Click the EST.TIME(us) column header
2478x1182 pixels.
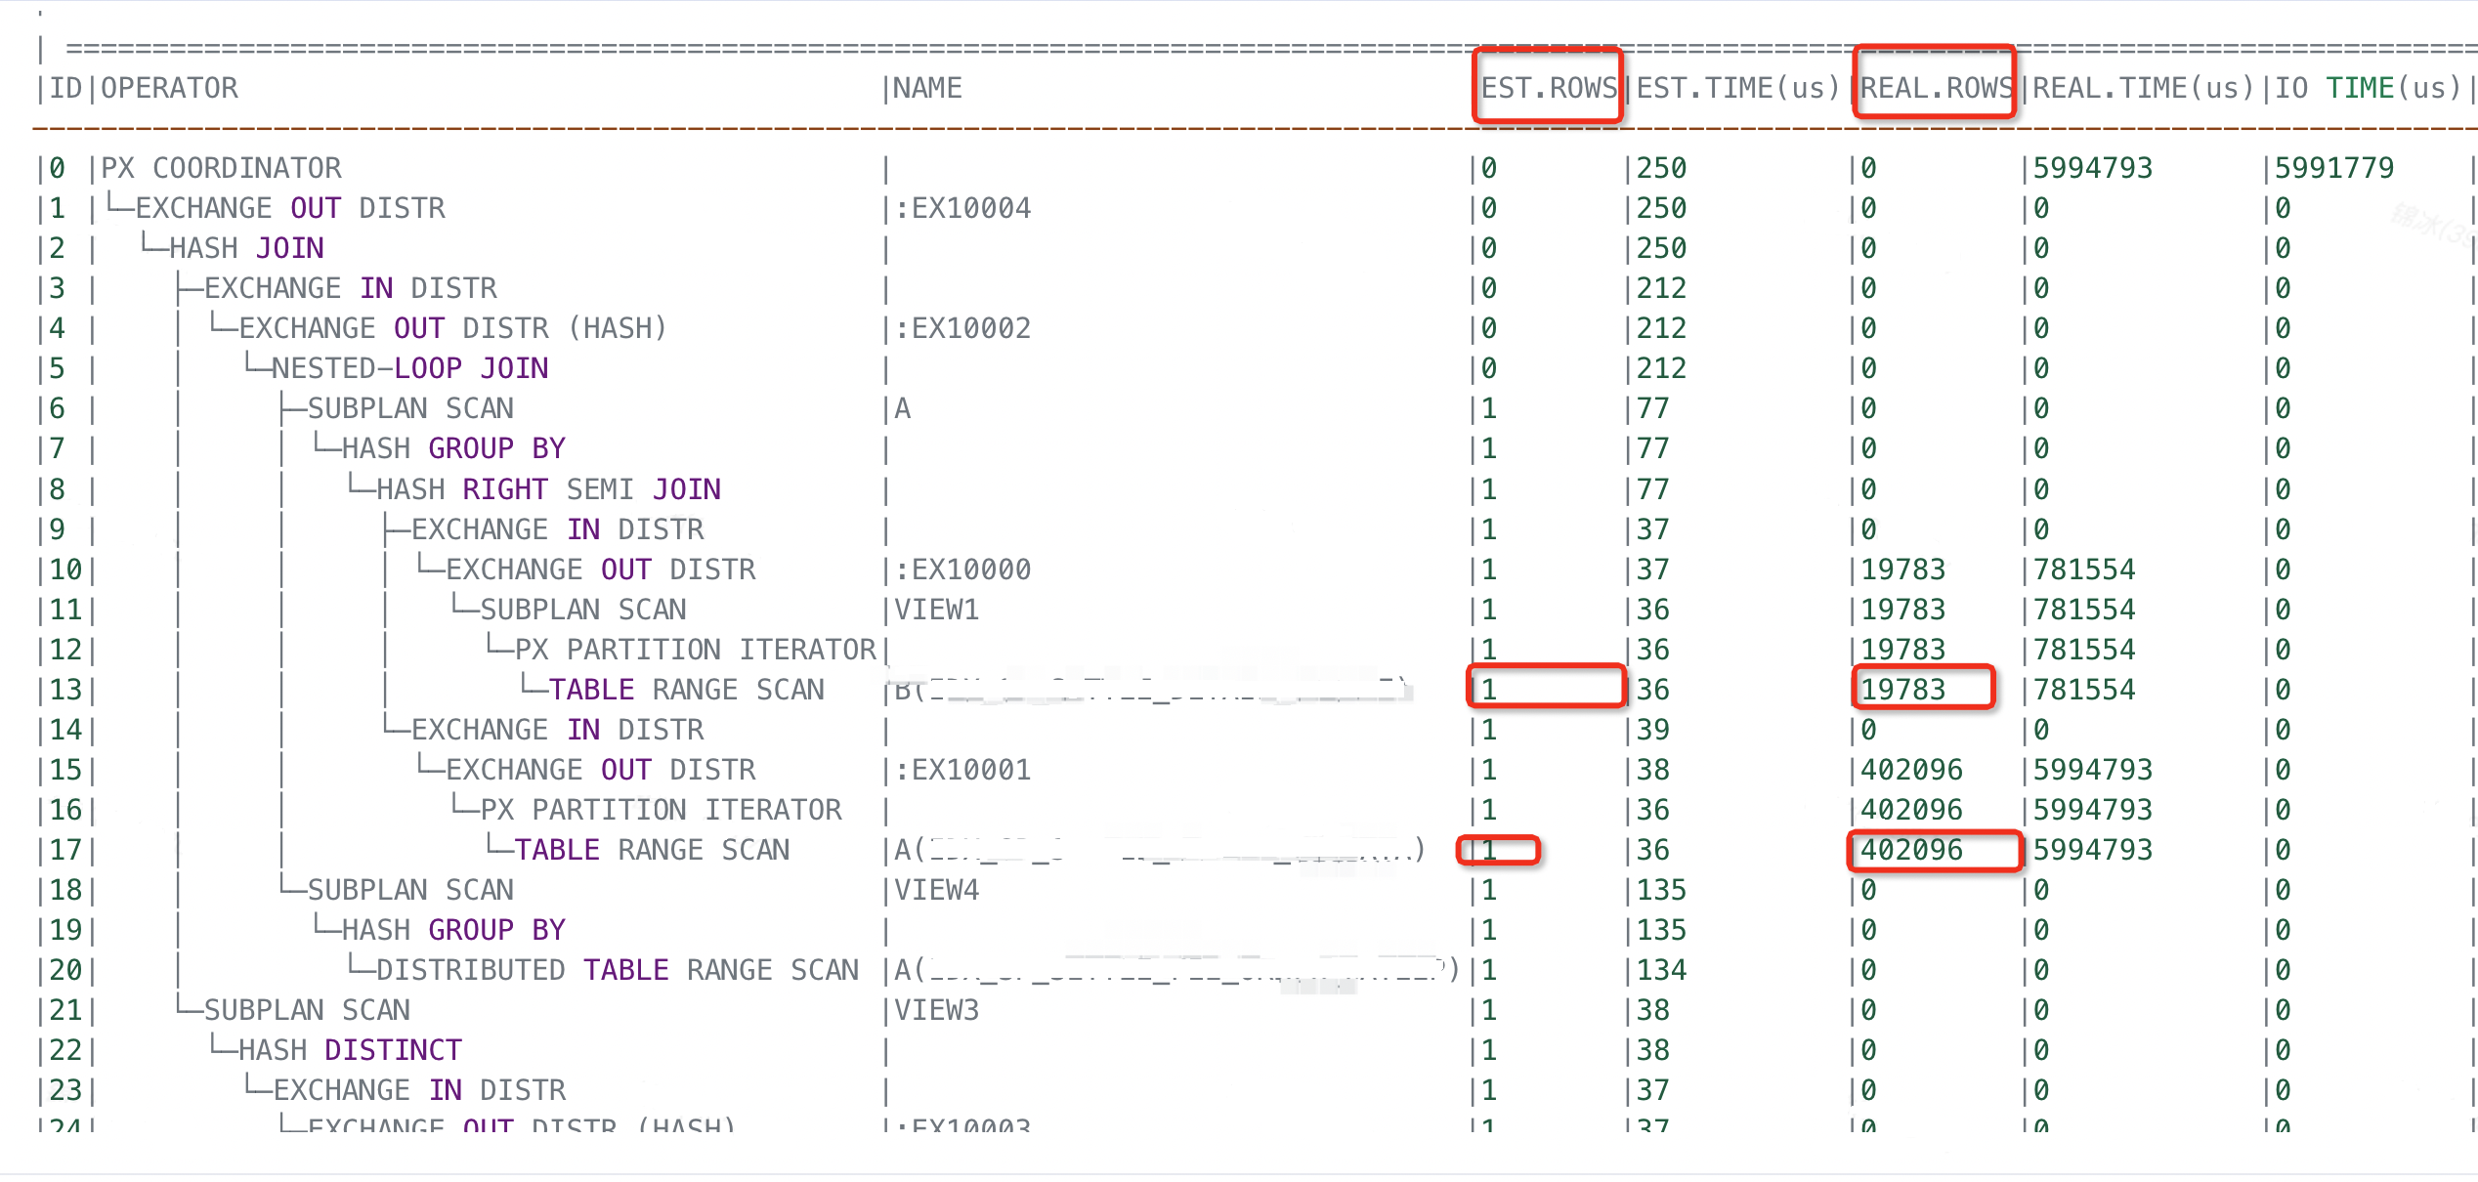1737,87
